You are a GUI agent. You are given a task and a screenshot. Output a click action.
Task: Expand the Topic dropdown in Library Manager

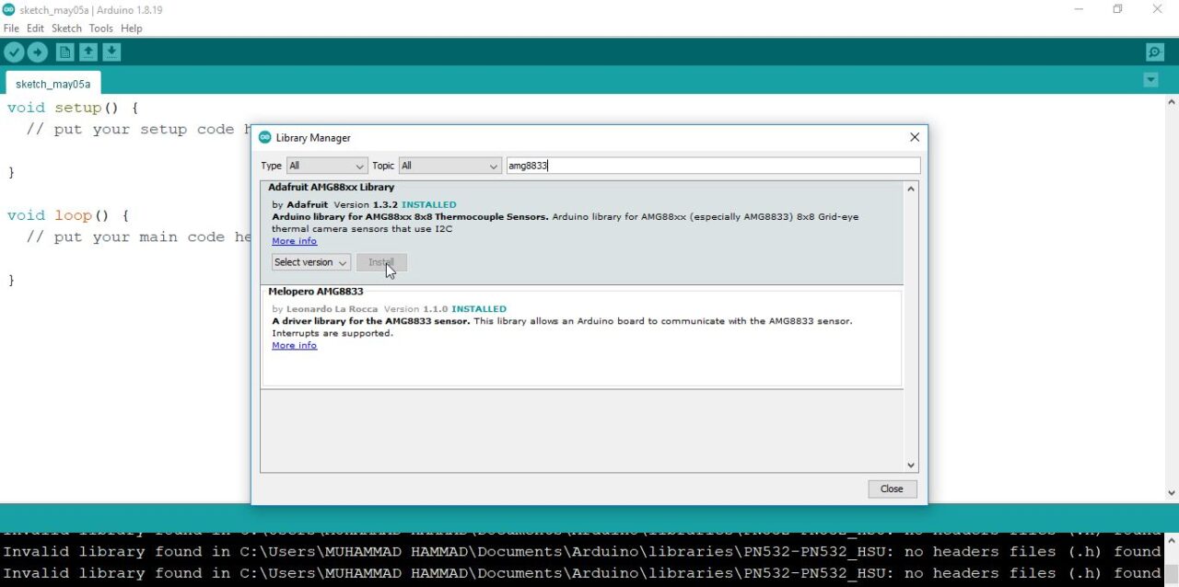click(449, 166)
